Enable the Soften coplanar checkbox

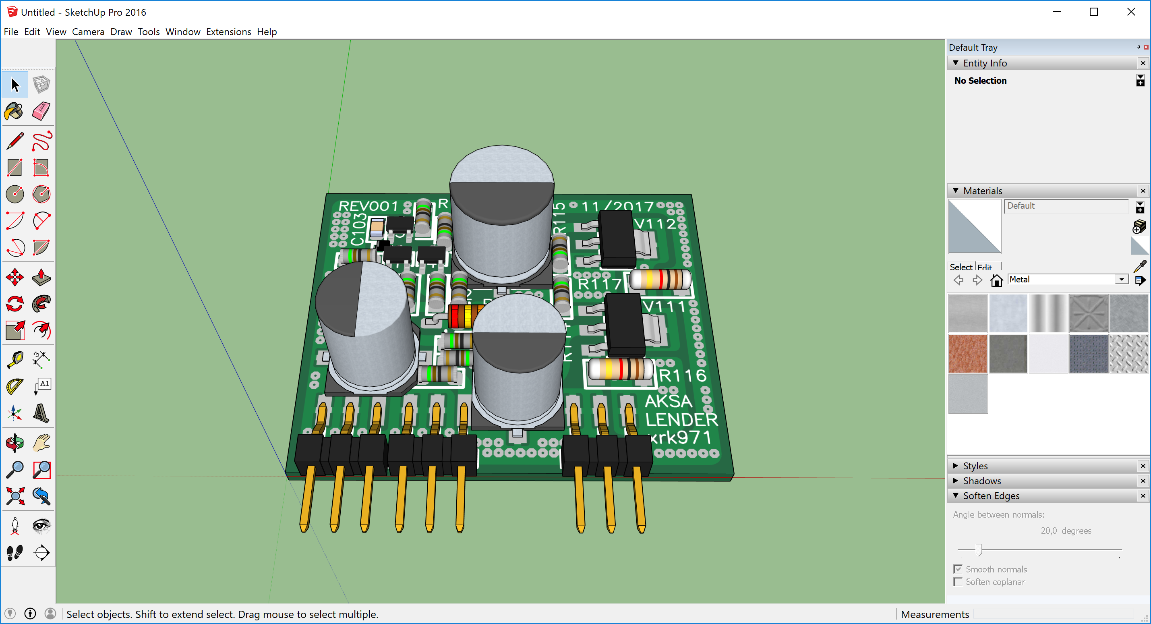[958, 582]
